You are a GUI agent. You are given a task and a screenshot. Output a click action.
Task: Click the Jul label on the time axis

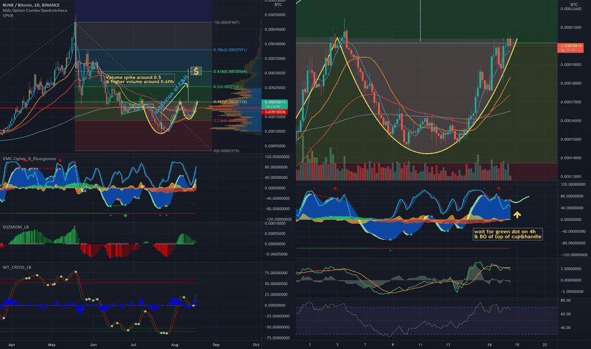[x=133, y=345]
